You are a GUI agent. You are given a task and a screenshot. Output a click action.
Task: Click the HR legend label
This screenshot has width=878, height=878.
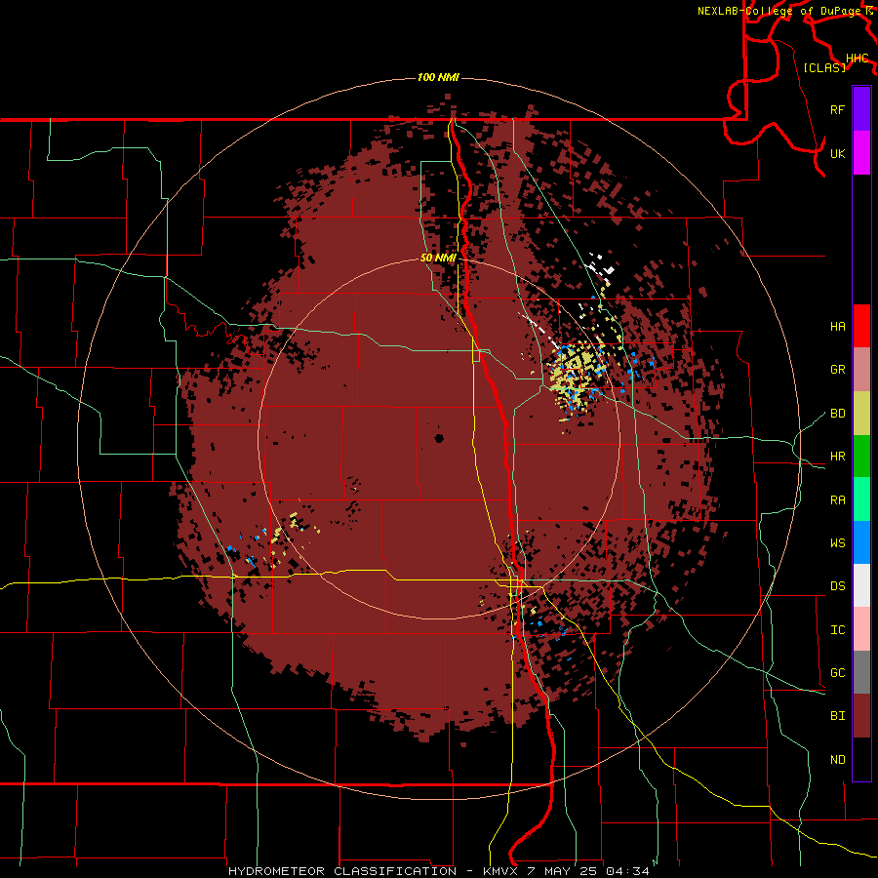(837, 457)
